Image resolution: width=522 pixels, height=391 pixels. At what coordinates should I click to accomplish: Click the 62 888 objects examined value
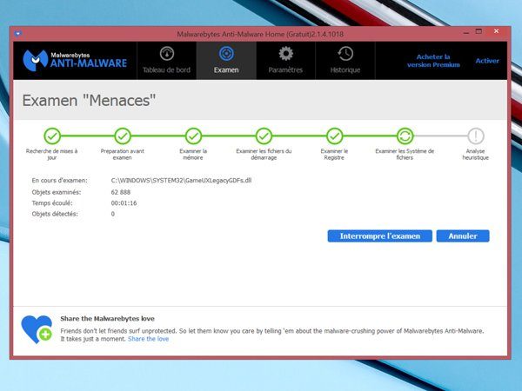(121, 192)
